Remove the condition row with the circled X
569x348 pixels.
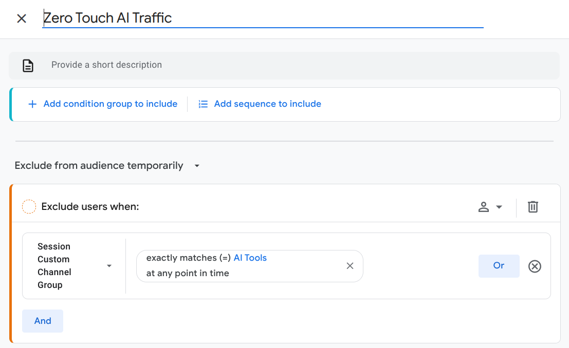pyautogui.click(x=535, y=266)
